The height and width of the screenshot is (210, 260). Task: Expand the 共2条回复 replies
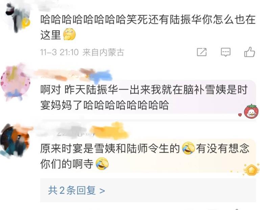coord(76,190)
